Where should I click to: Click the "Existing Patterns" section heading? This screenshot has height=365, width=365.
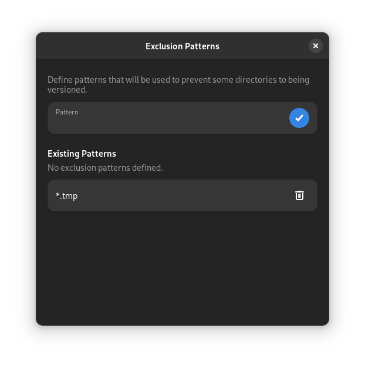pyautogui.click(x=82, y=154)
